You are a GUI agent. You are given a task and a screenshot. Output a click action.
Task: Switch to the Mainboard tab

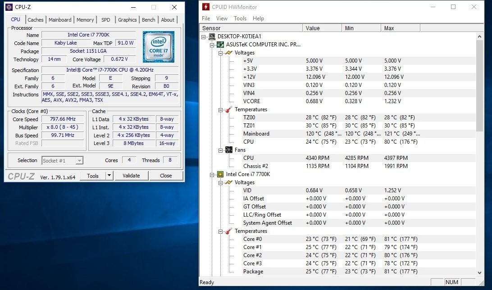(60, 20)
